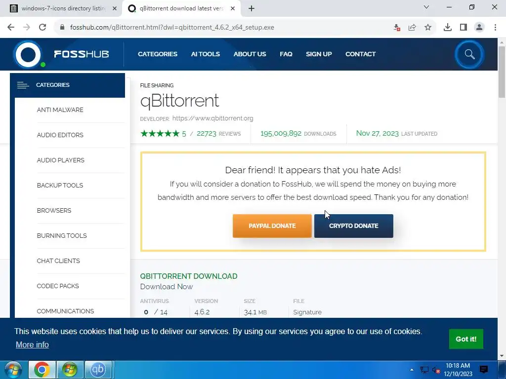Click the version value 4.6.2

tap(202, 312)
